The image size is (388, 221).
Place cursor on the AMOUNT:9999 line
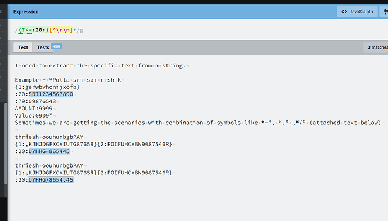pyautogui.click(x=34, y=109)
